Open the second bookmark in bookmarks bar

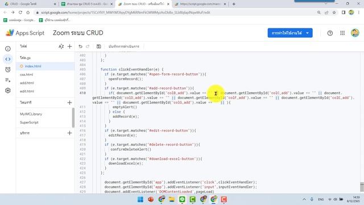[x=55, y=20]
